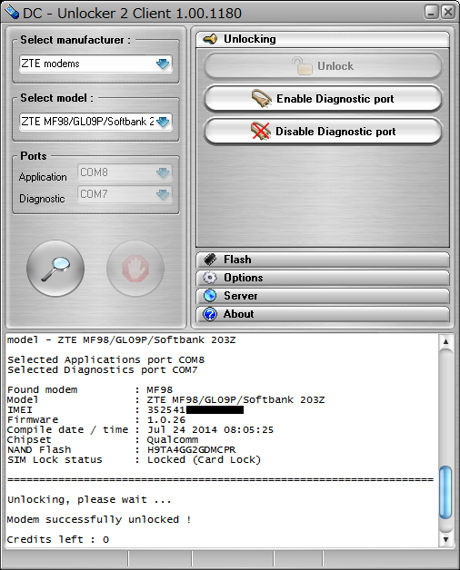Click 'Modem successfully unlocked !' log line

coord(99,519)
